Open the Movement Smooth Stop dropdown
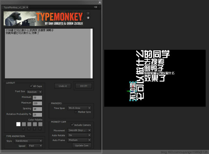Viewport: 209px width, 154px height. [x=79, y=130]
